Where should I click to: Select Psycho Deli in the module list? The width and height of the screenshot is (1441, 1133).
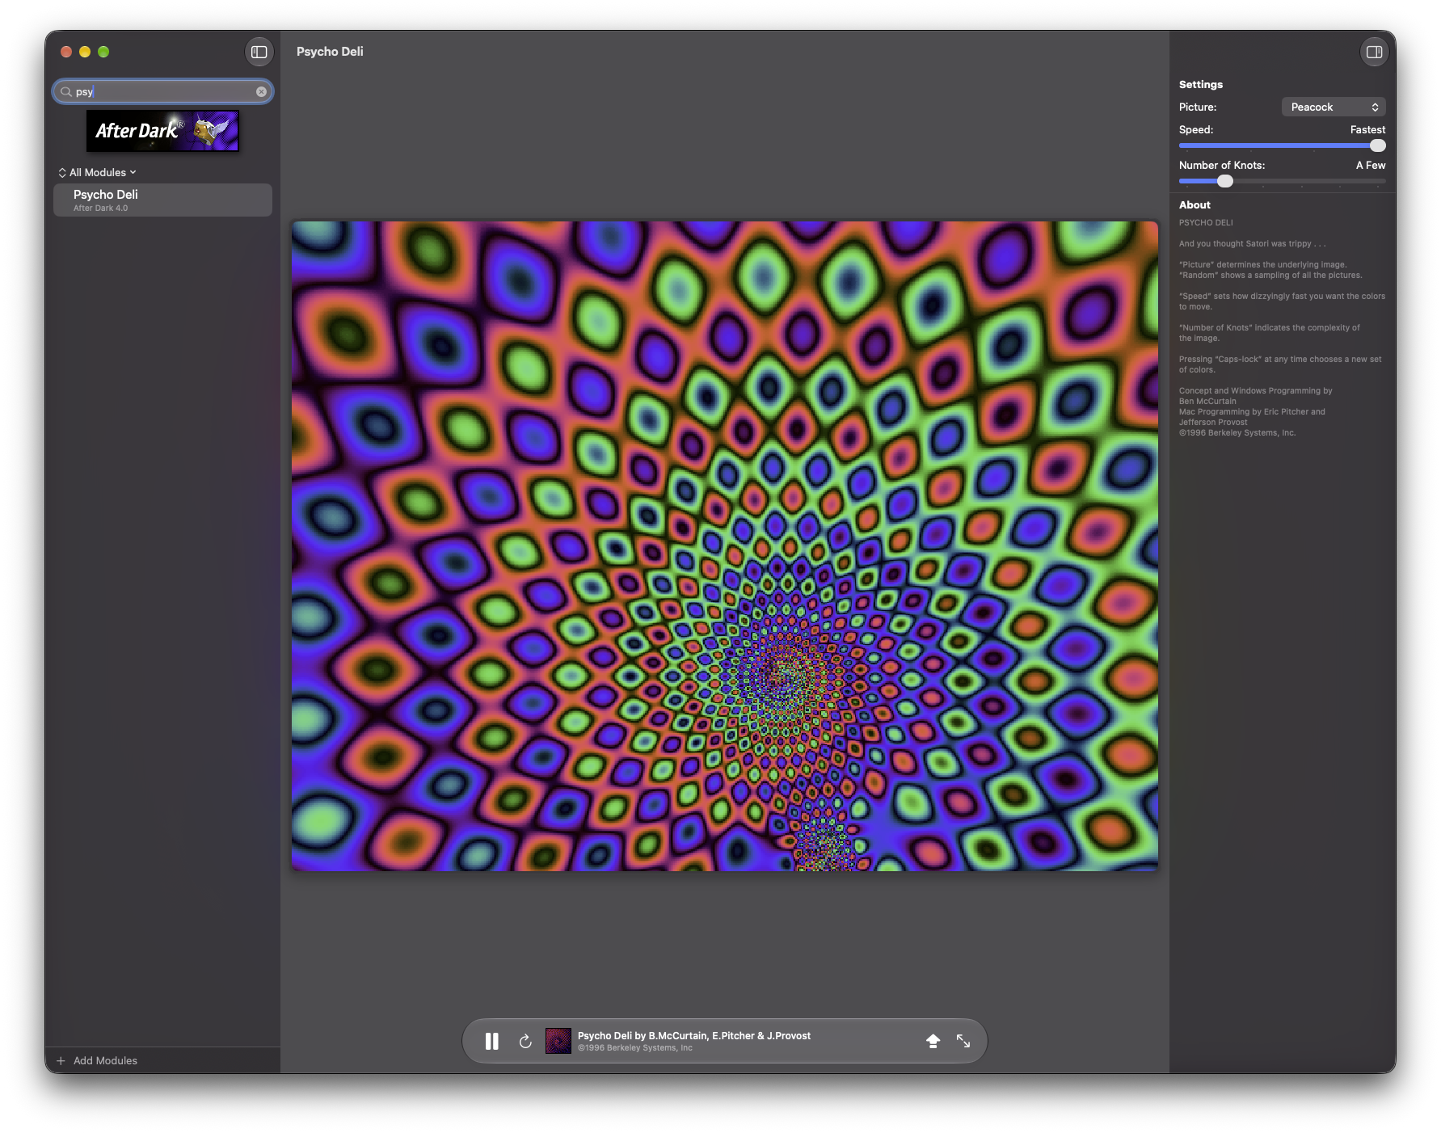pos(162,200)
